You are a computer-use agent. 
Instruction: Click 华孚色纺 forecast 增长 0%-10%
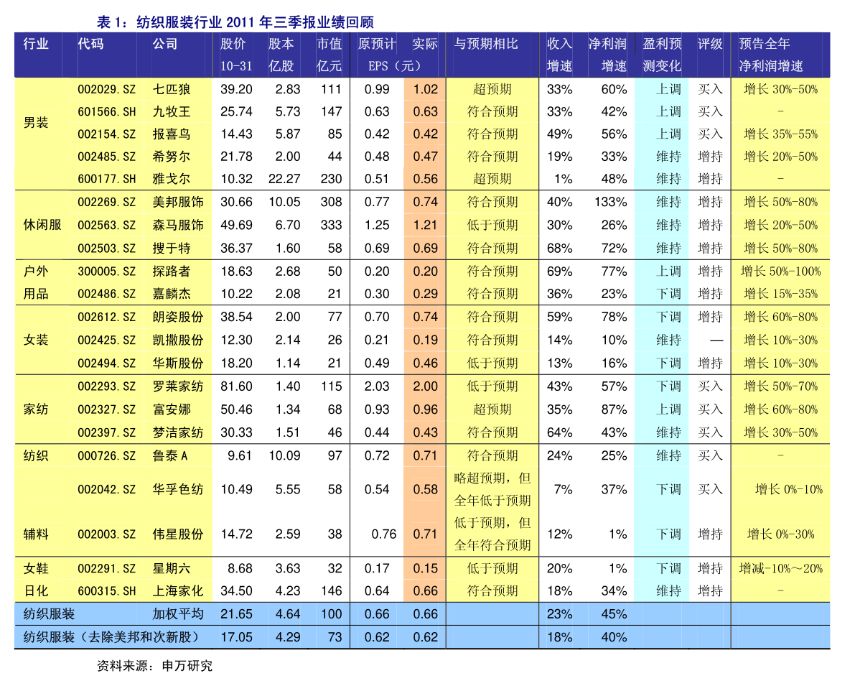pyautogui.click(x=789, y=489)
